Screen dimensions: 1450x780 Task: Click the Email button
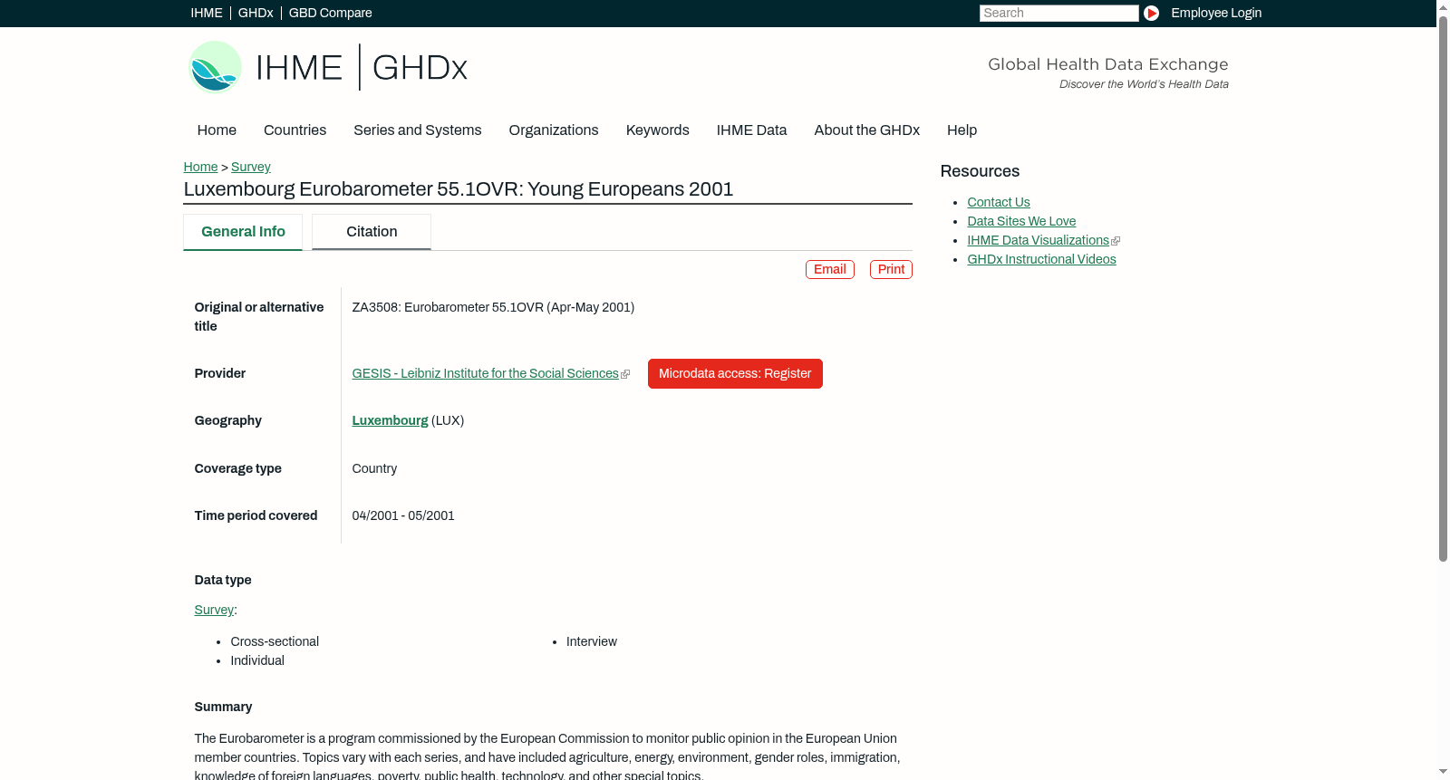(x=830, y=269)
